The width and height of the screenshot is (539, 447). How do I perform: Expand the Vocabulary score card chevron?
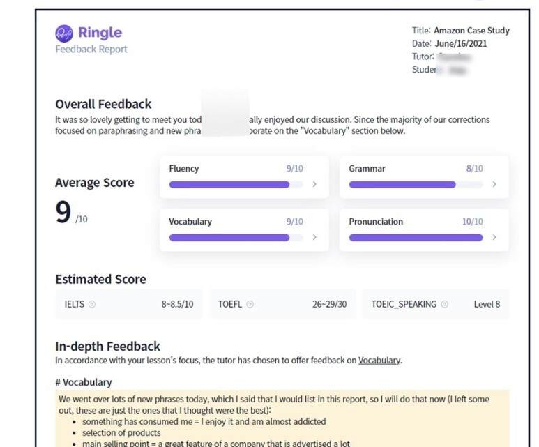(314, 237)
